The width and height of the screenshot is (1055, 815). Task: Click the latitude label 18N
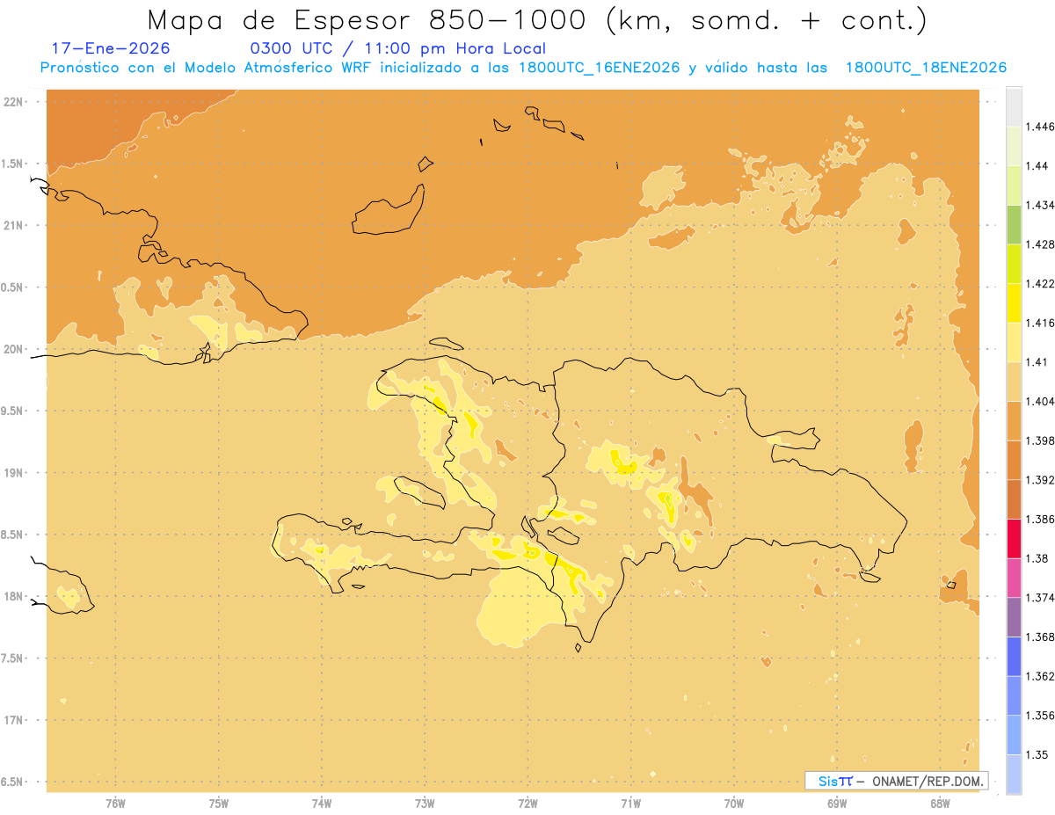click(13, 596)
